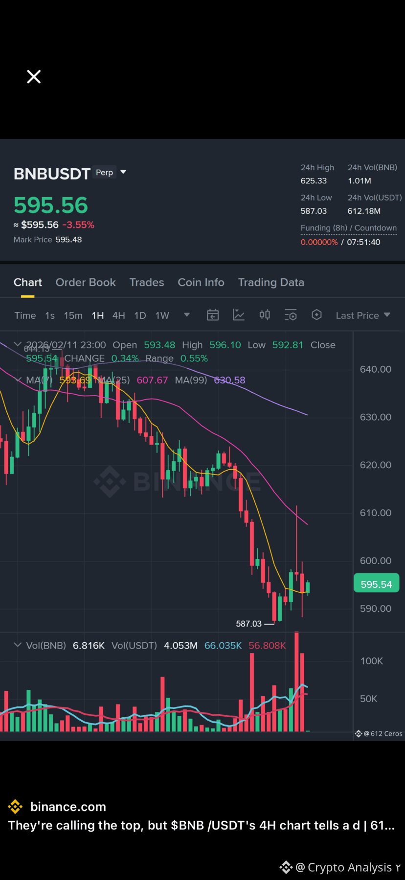Switch to the Chart tab
Image resolution: width=405 pixels, height=880 pixels.
[28, 282]
